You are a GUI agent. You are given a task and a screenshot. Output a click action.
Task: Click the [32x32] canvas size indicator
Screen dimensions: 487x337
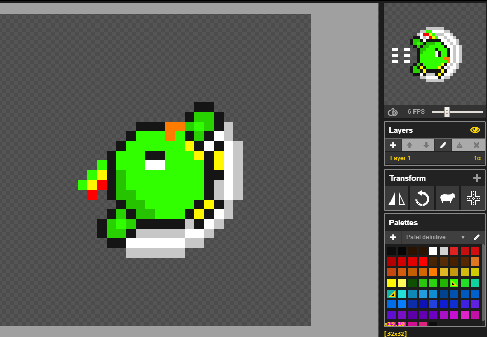coord(396,334)
